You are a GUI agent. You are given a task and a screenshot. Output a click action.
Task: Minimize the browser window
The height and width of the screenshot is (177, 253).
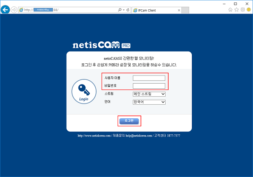point(224,4)
